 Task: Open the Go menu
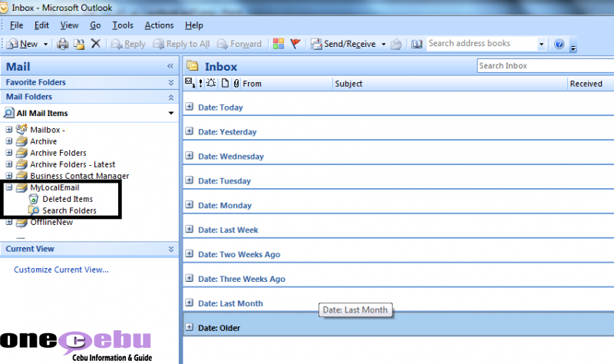point(95,25)
